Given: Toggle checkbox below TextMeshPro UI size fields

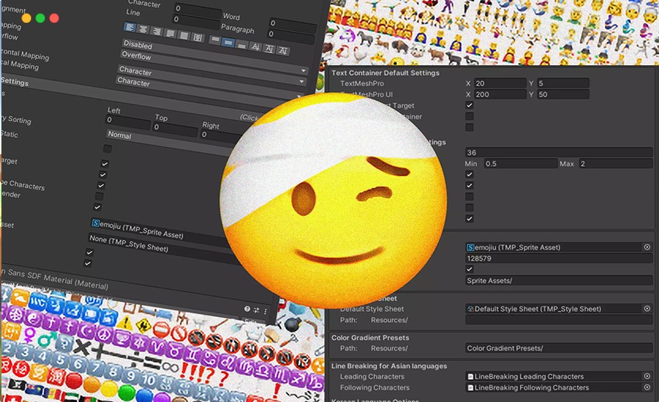Looking at the screenshot, I should tap(470, 105).
